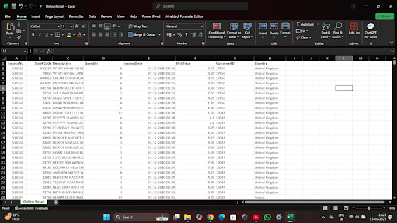Viewport: 397px width, 223px height.
Task: Switch to the Page Layout tab
Action: (55, 17)
